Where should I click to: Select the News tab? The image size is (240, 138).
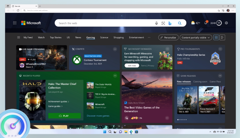(78, 37)
